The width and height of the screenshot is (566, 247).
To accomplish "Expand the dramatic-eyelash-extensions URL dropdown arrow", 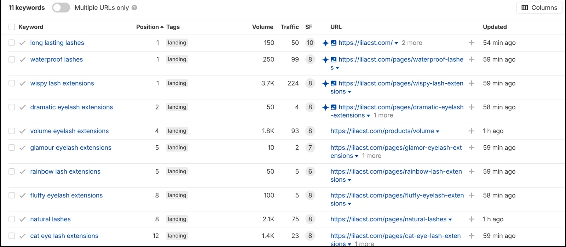I will click(368, 116).
